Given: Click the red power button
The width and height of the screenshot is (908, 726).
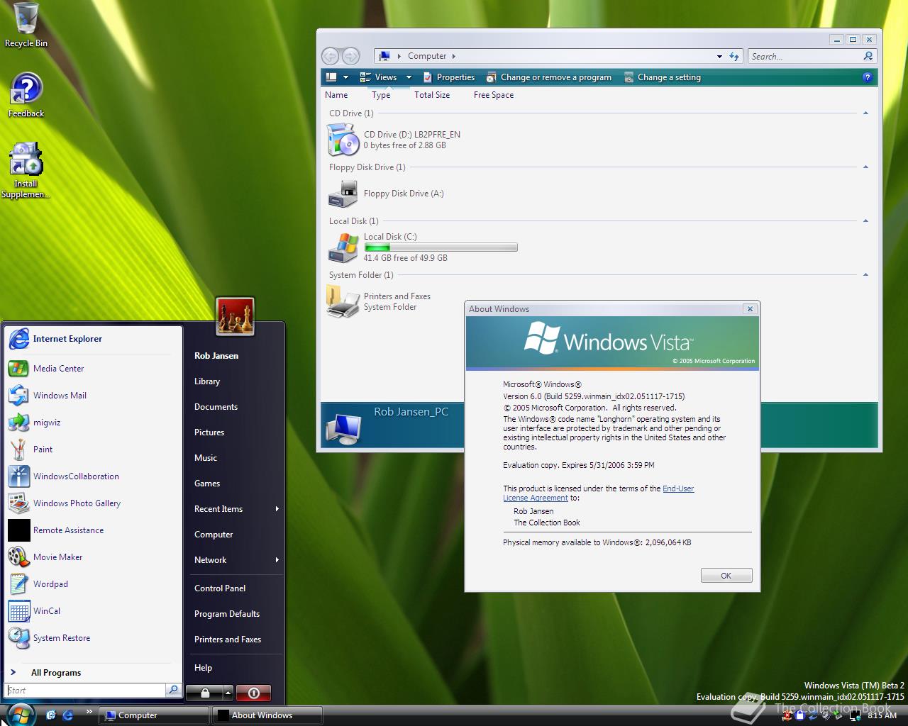Looking at the screenshot, I should click(x=253, y=693).
